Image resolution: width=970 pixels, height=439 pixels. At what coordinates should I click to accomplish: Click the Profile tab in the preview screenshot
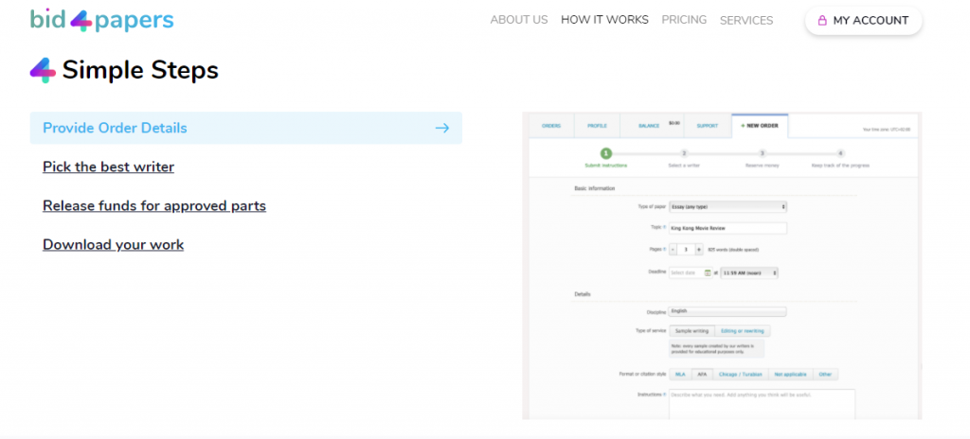[x=597, y=126]
